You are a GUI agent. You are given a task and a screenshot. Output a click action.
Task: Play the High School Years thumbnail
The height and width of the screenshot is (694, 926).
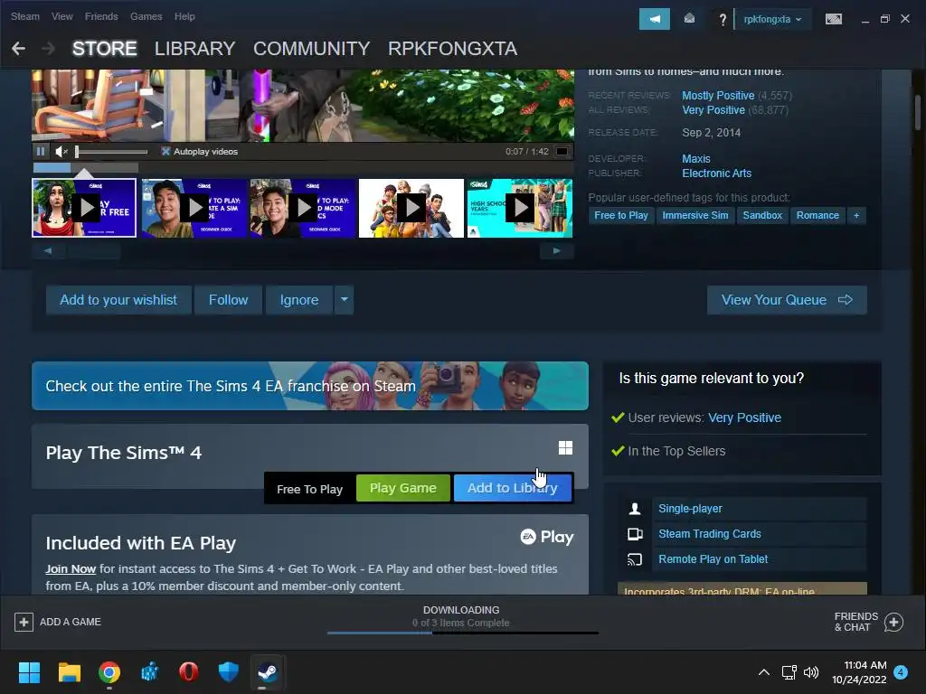[x=520, y=208]
